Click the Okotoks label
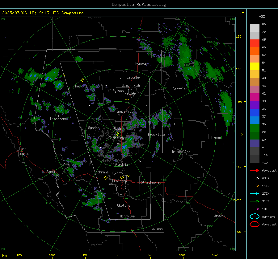Viewport: 278px width, 259px height. tap(124, 205)
